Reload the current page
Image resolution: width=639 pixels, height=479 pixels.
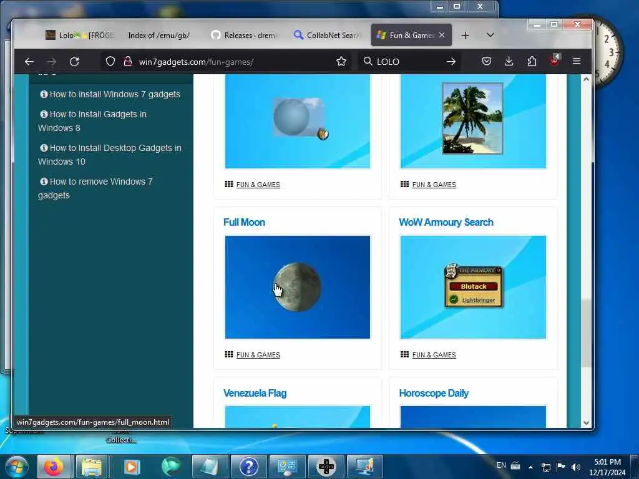coord(74,62)
